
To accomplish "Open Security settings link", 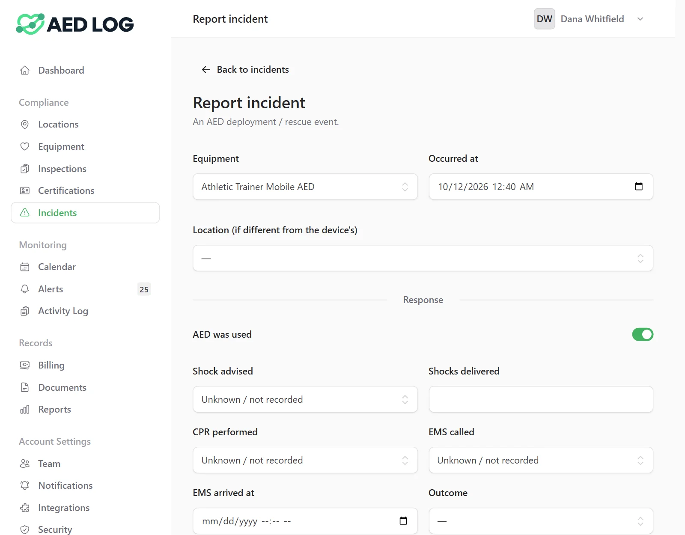I will click(85, 529).
